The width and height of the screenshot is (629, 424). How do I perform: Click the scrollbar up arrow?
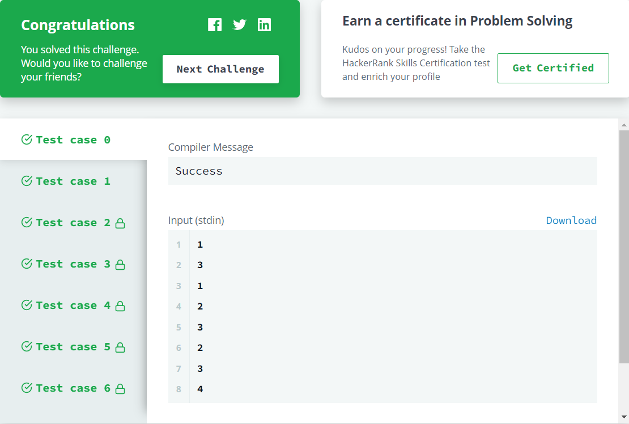click(624, 125)
